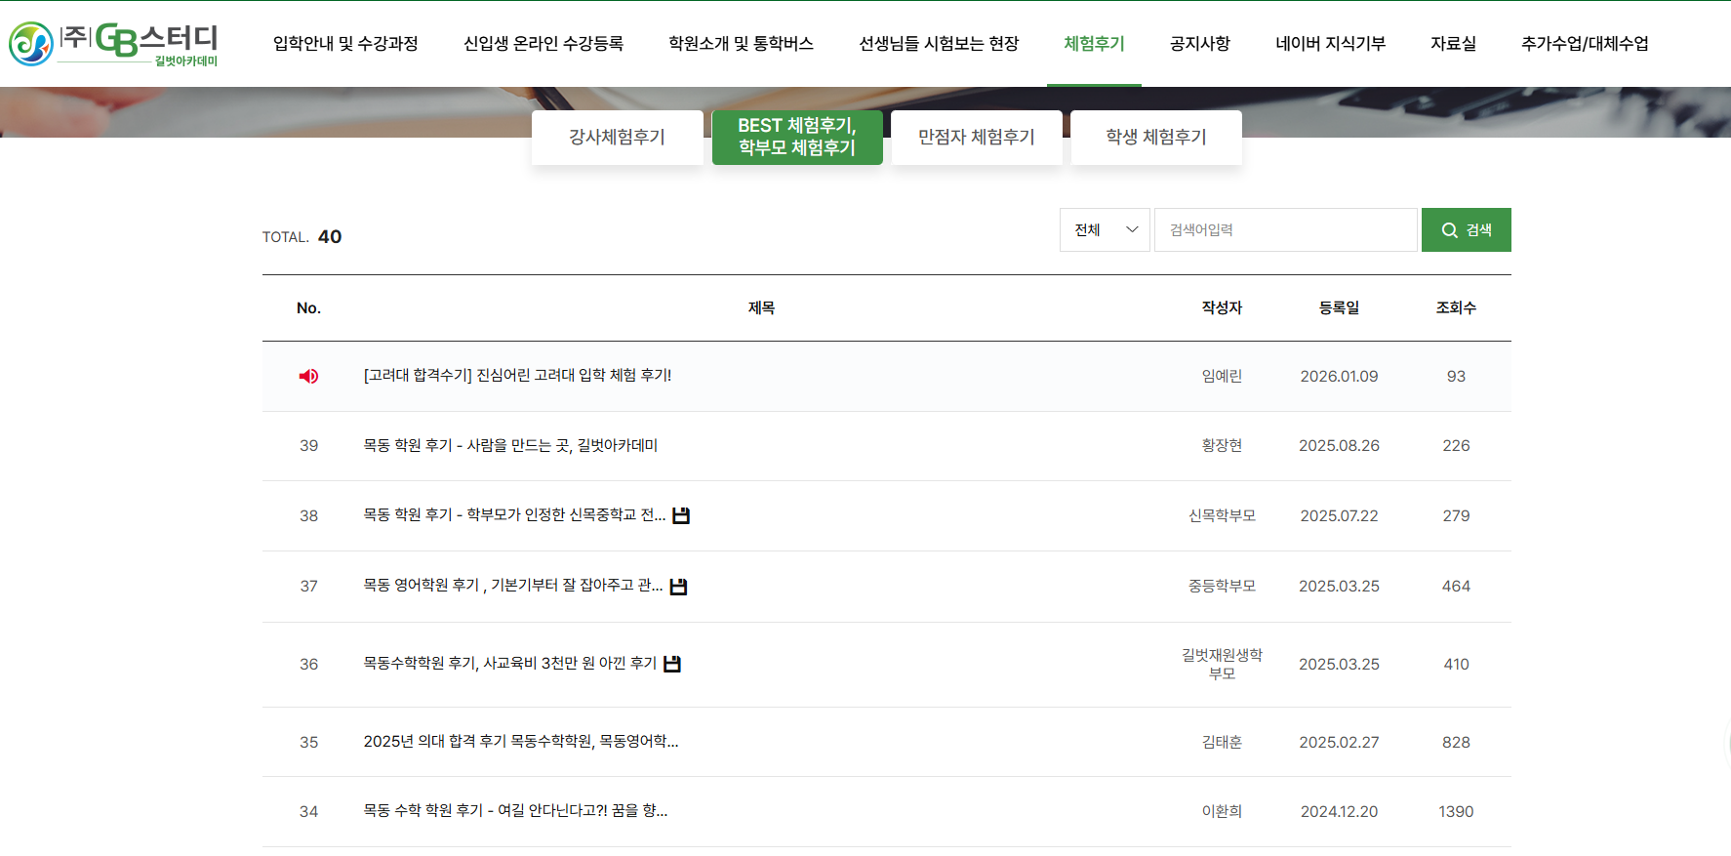The height and width of the screenshot is (856, 1731).
Task: Open the 신입생 온라인 수강등록 menu
Action: point(543,44)
